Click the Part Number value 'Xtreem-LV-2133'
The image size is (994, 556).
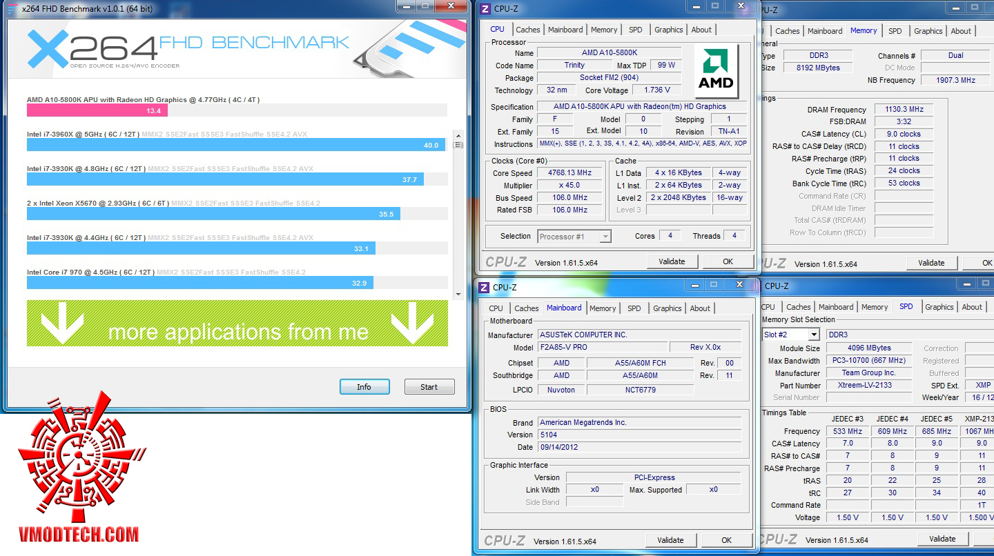868,386
